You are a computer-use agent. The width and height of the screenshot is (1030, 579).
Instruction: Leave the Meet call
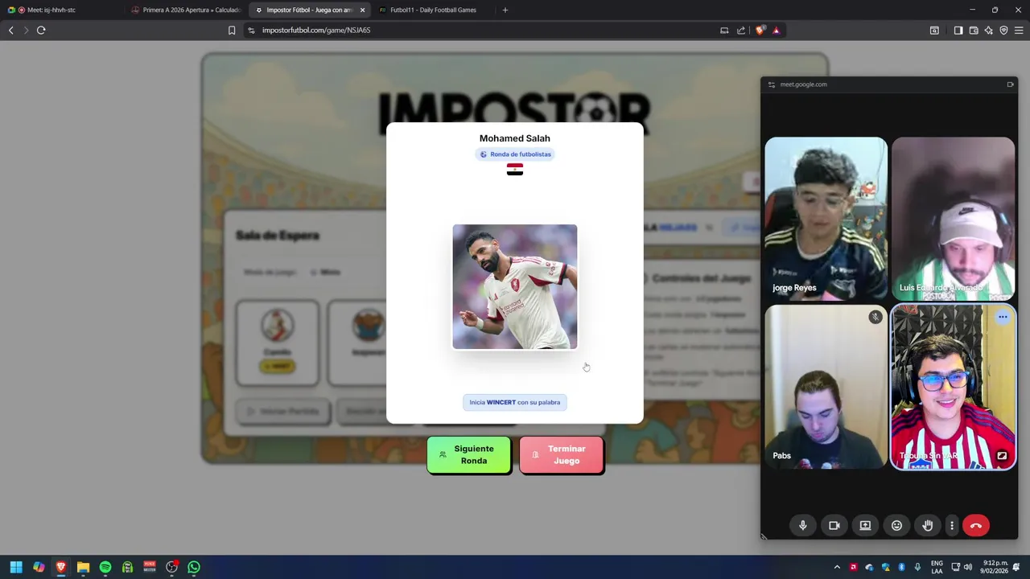(976, 525)
